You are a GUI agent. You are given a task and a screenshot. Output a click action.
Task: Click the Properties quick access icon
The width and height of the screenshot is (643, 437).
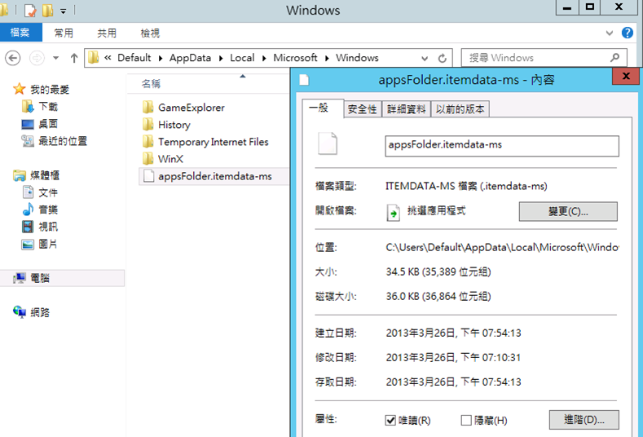pyautogui.click(x=30, y=11)
